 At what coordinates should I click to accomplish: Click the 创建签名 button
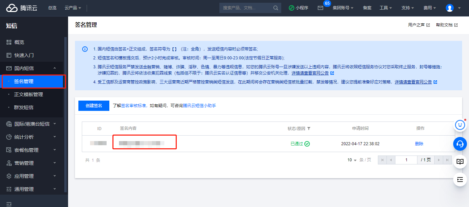tap(94, 106)
